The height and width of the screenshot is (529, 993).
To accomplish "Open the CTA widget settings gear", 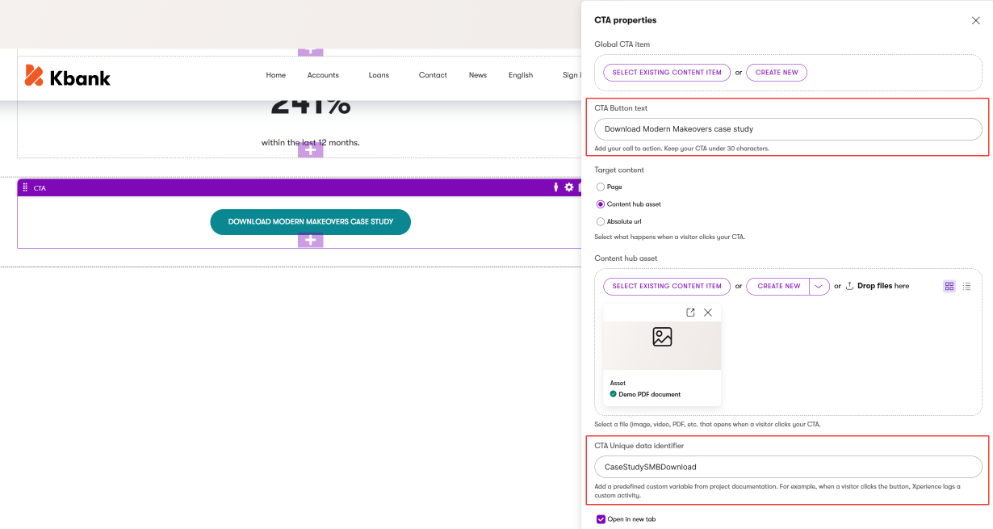I will click(x=569, y=187).
